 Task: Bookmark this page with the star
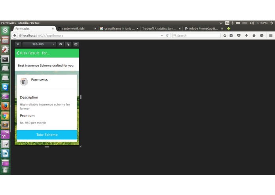coord(225,36)
